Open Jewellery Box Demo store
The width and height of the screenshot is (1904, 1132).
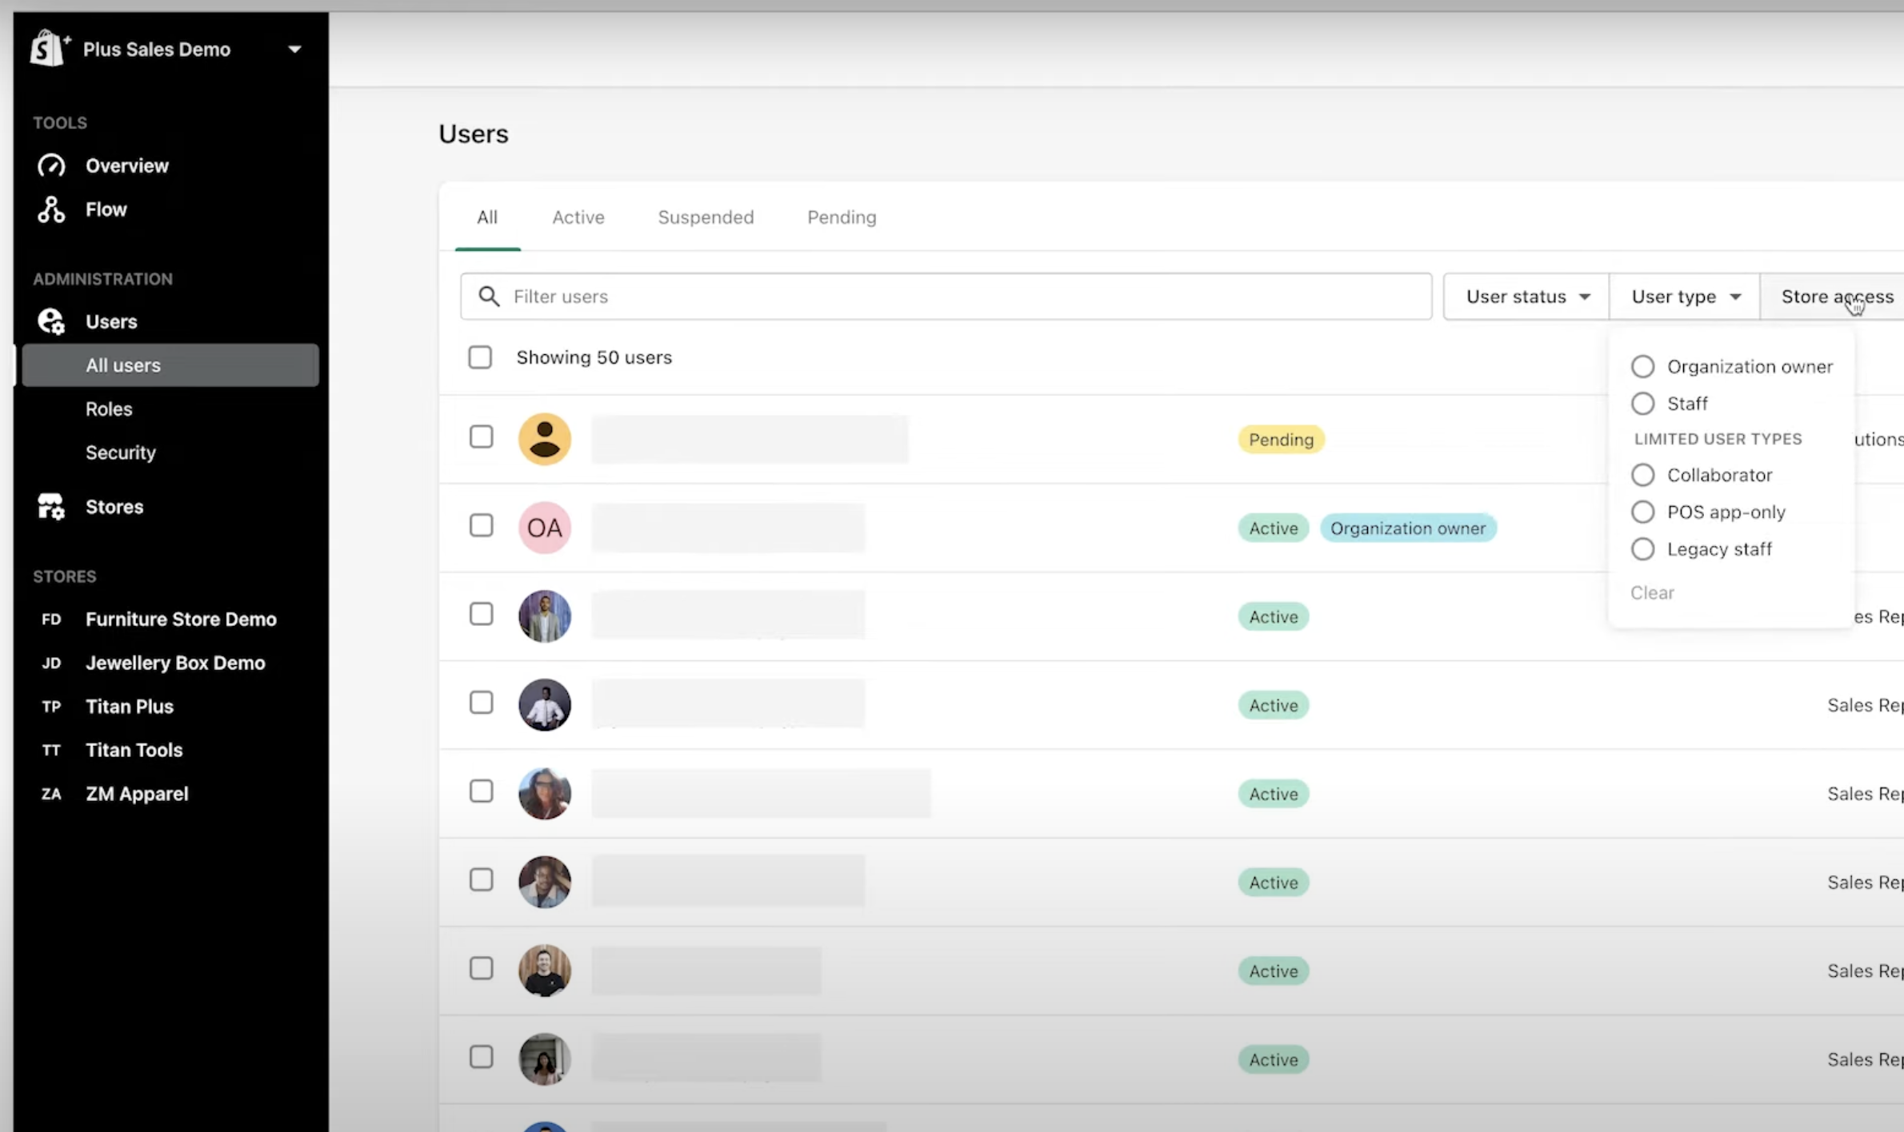tap(175, 663)
